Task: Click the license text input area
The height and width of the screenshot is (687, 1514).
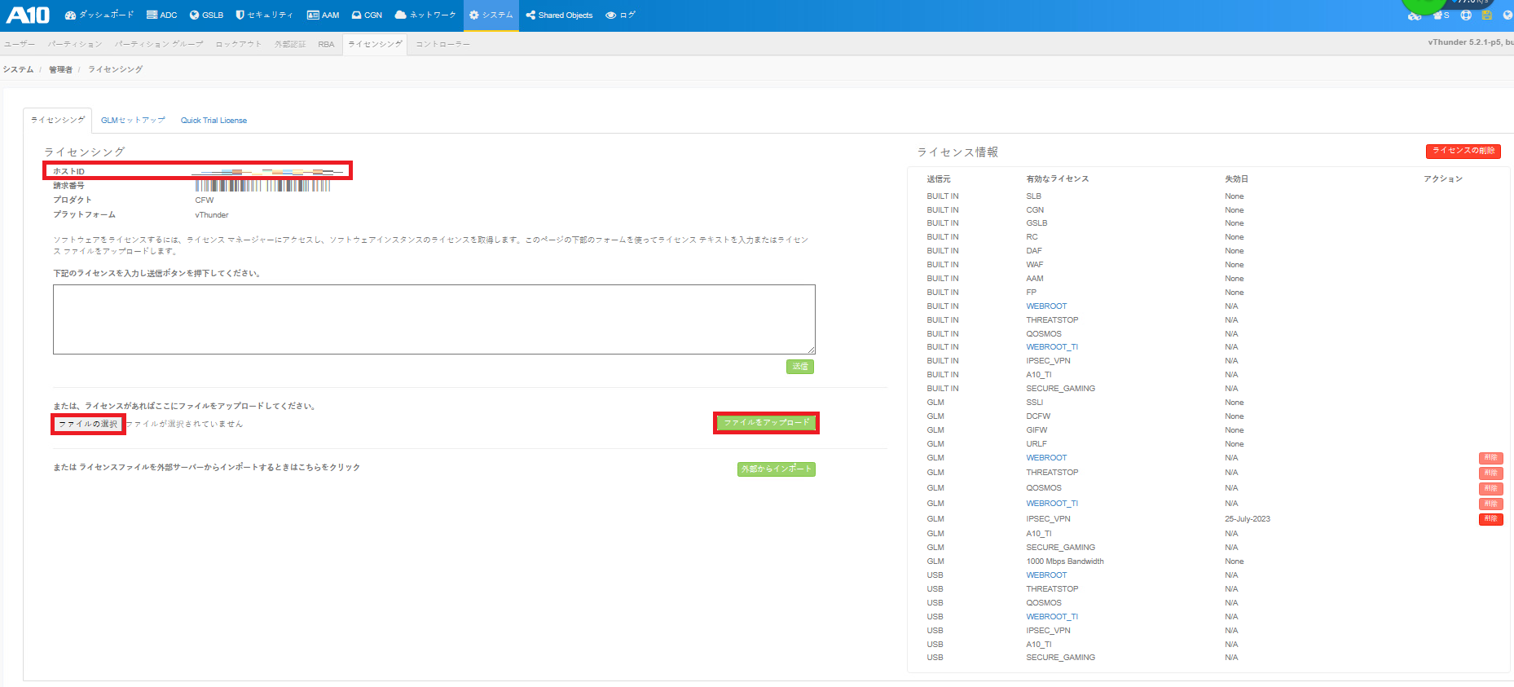Action: 434,319
